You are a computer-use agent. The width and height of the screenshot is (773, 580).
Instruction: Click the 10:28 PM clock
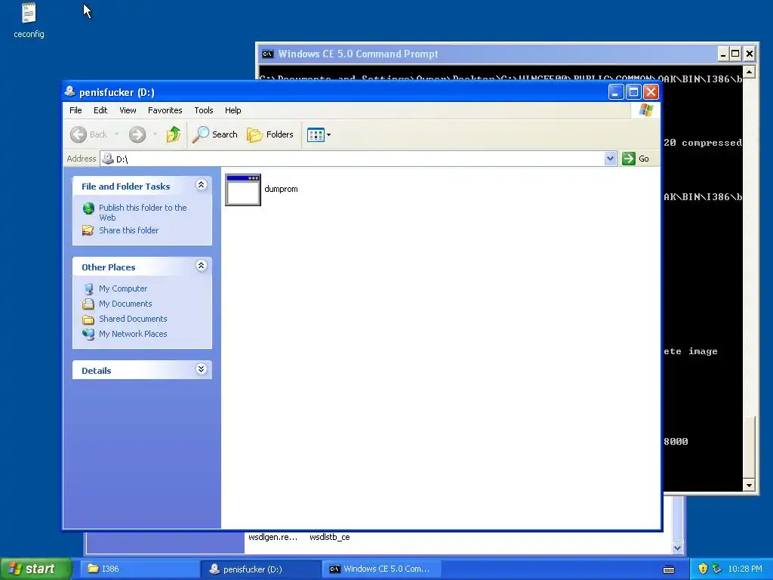pyautogui.click(x=744, y=569)
